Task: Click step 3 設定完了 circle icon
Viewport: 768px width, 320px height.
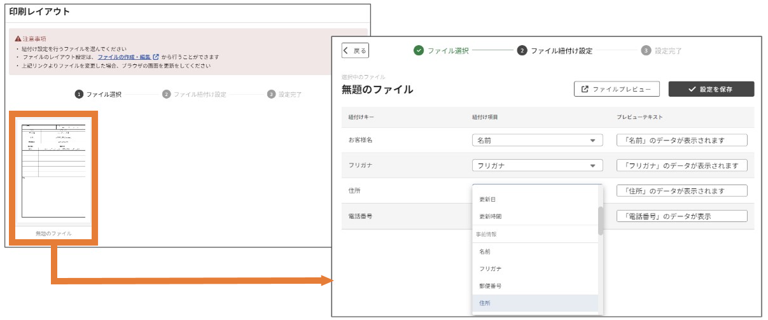Action: click(646, 51)
